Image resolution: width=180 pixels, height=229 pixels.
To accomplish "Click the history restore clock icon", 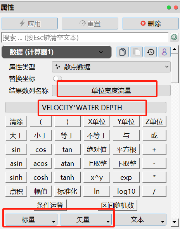I will coord(151,52).
